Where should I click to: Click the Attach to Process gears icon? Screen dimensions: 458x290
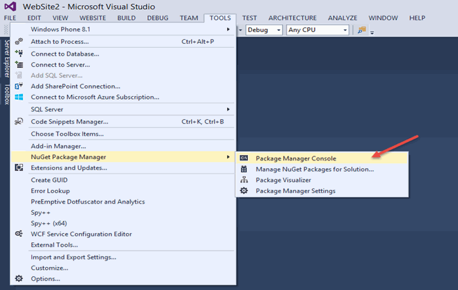pos(19,41)
